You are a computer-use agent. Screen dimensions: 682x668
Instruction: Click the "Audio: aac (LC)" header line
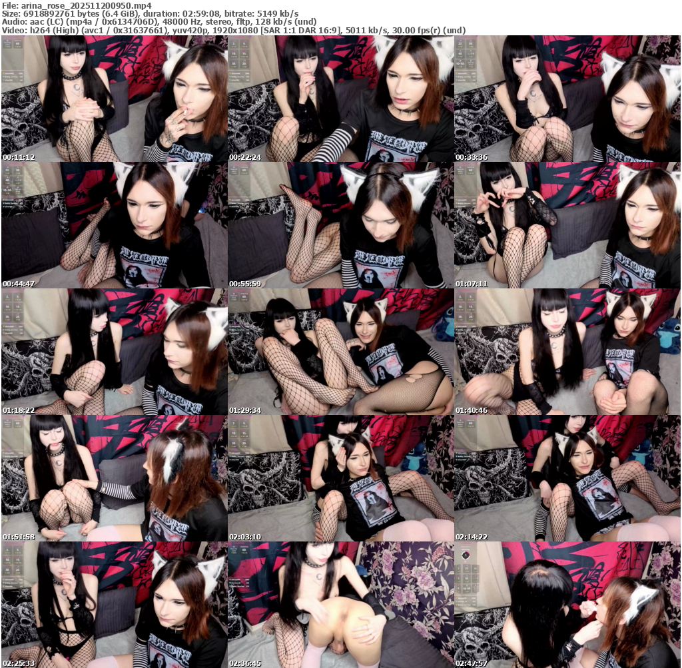[159, 22]
